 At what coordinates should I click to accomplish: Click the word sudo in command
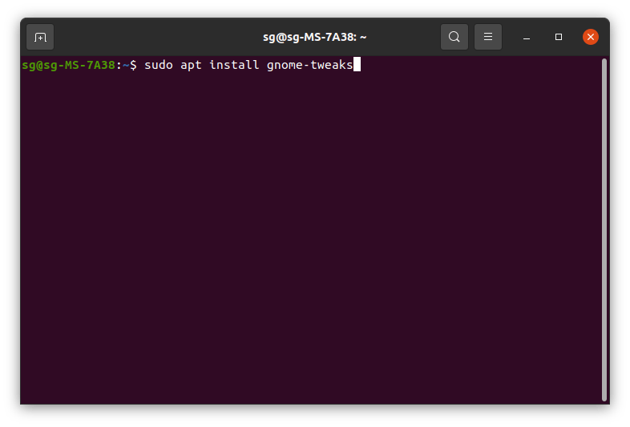(x=159, y=65)
